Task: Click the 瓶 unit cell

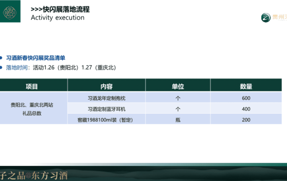Action: pyautogui.click(x=178, y=119)
